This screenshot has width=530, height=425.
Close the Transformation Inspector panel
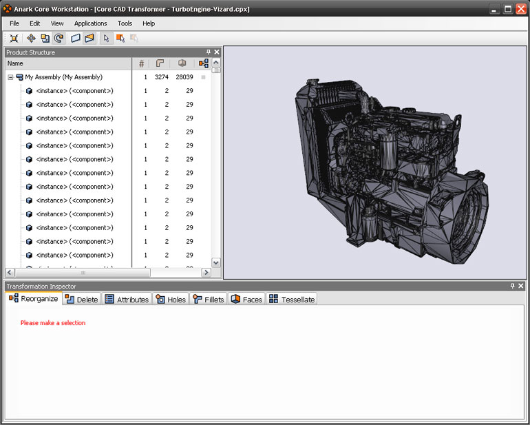(521, 286)
